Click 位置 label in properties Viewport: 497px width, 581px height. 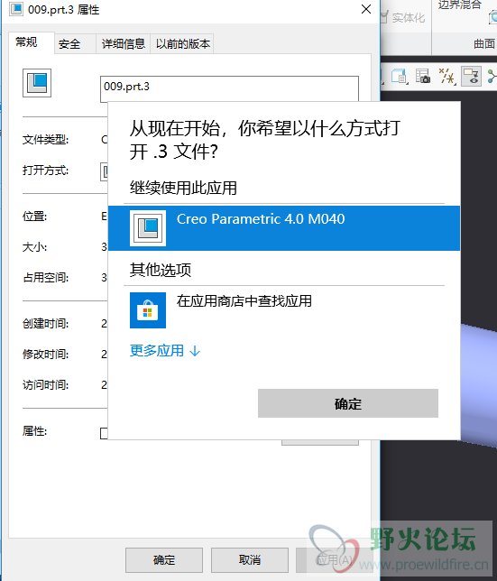tap(34, 216)
